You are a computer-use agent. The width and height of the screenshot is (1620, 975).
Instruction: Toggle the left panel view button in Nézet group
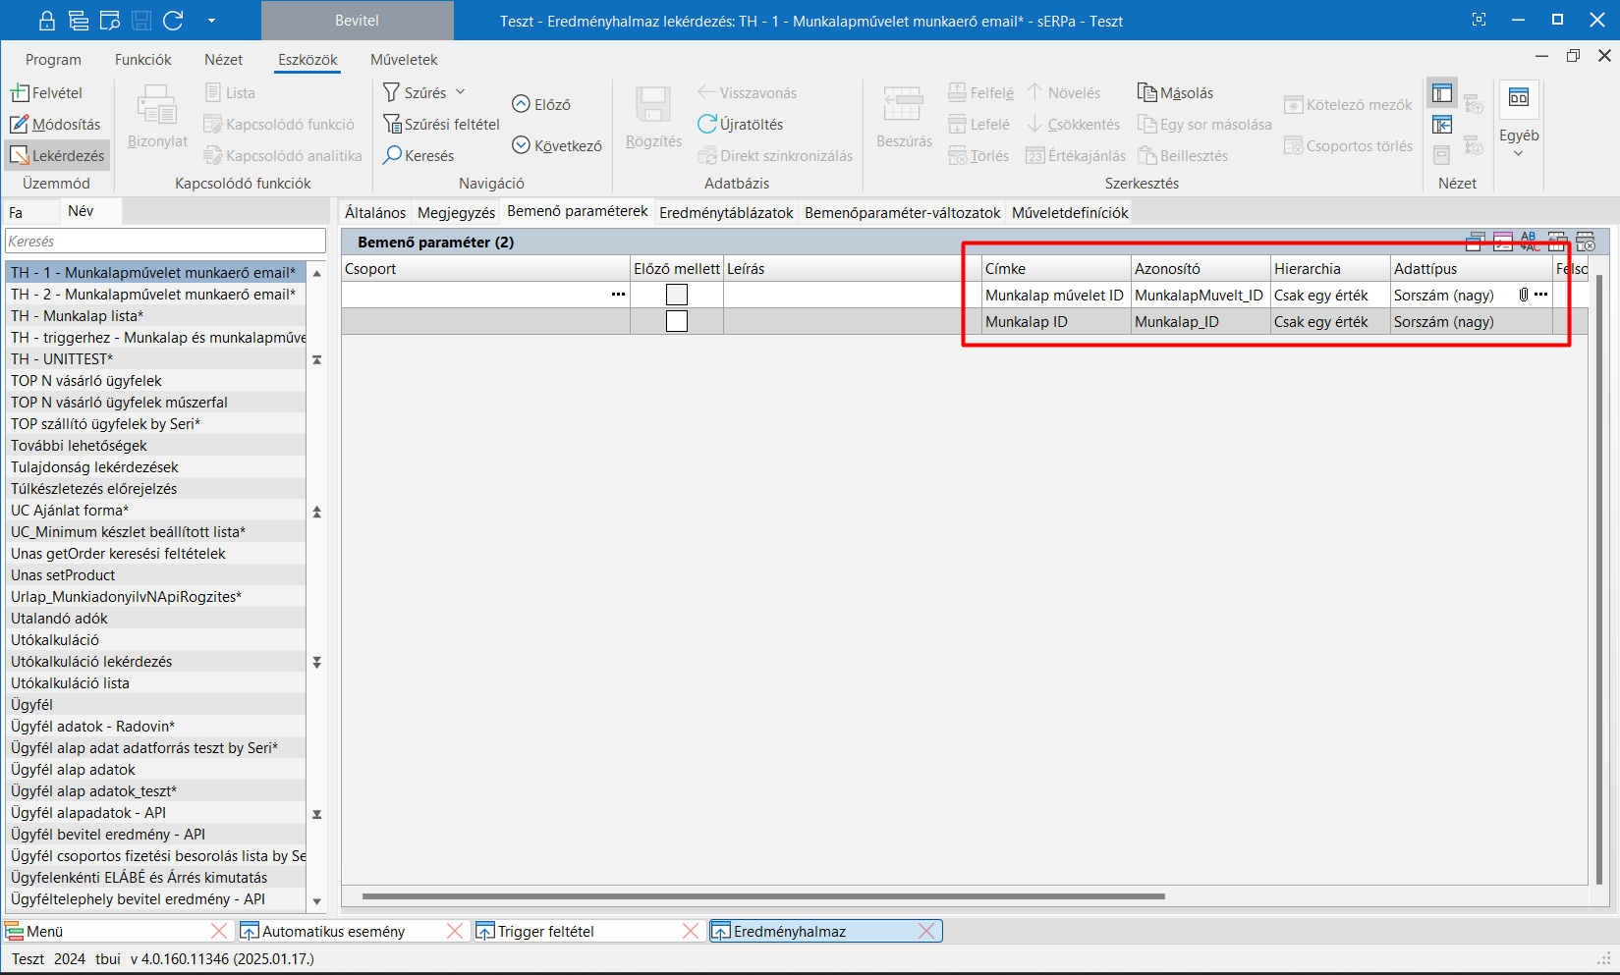pos(1441,94)
